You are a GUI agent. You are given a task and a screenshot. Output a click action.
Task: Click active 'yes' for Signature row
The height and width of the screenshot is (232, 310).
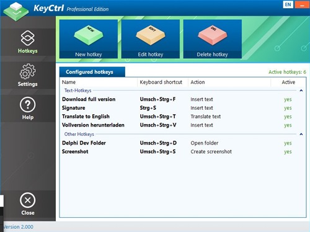(x=288, y=108)
